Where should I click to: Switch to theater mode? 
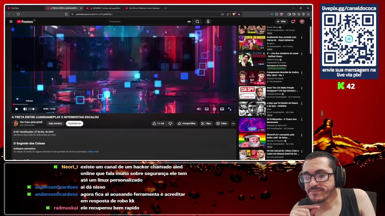click(x=222, y=109)
